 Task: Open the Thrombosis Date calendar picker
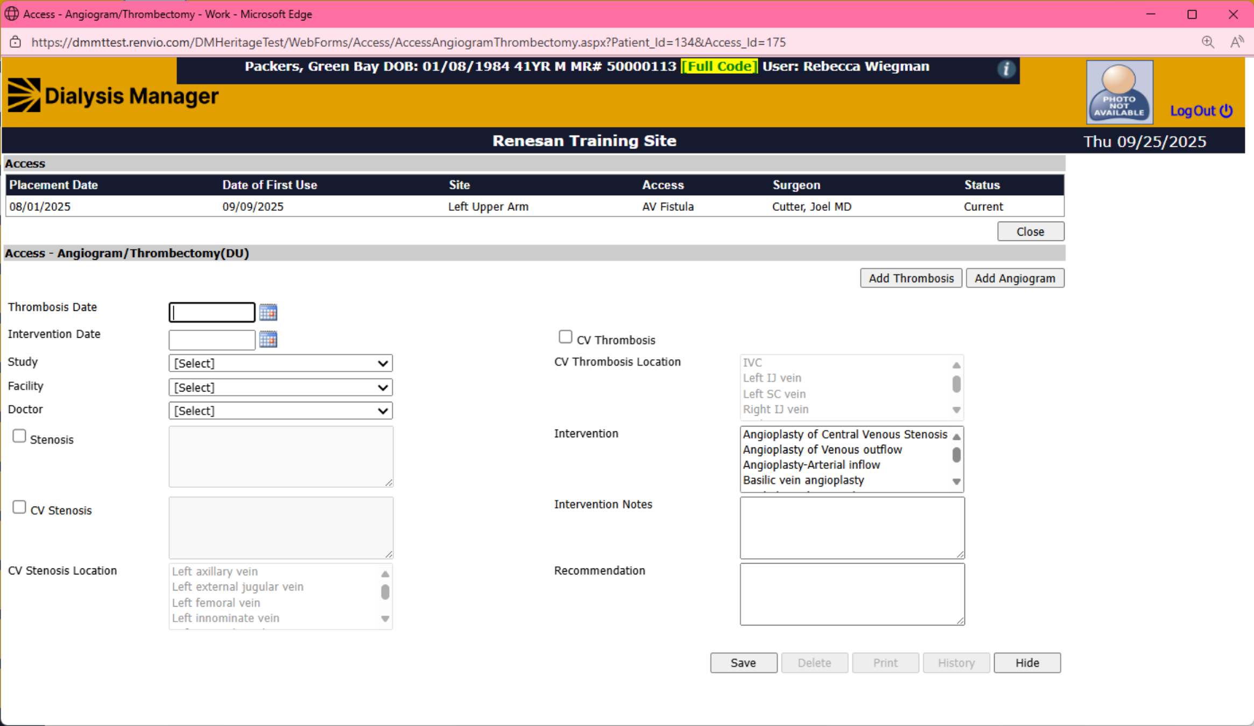point(268,312)
